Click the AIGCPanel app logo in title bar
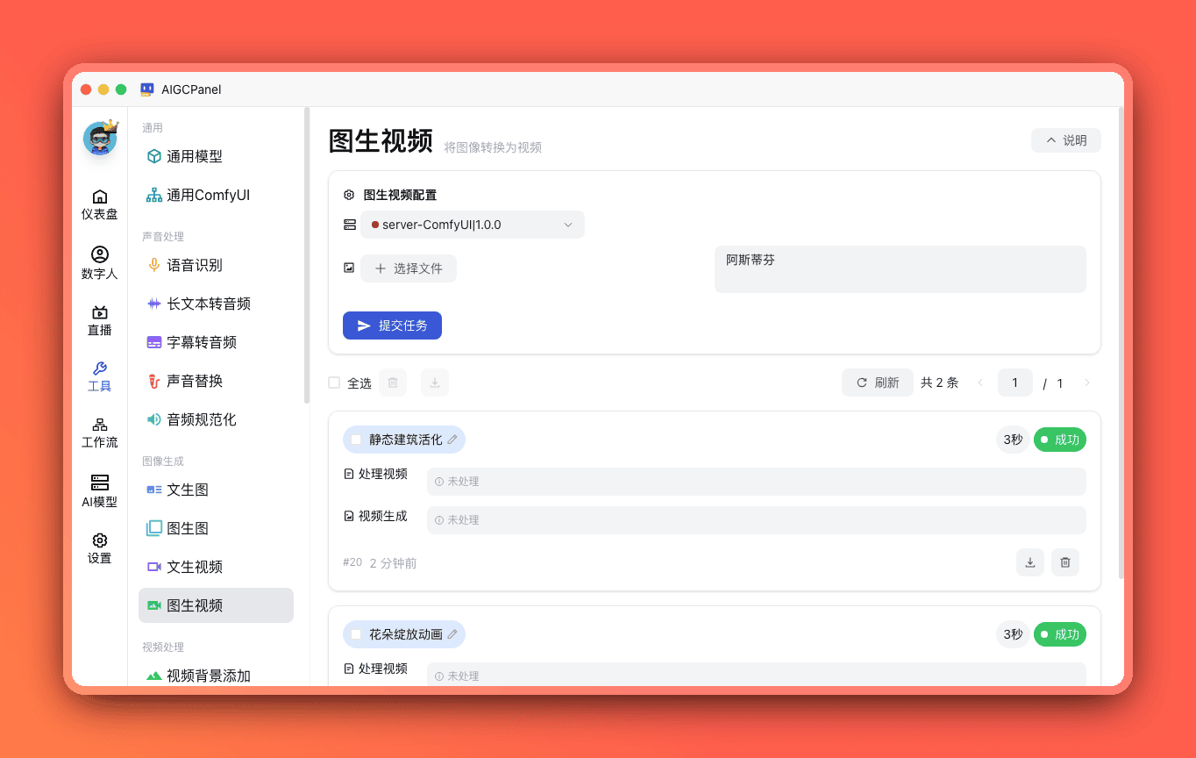Viewport: 1196px width, 758px height. pos(147,89)
